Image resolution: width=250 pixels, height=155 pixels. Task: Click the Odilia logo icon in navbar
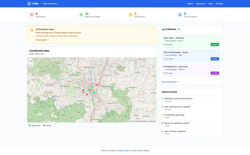29,3
